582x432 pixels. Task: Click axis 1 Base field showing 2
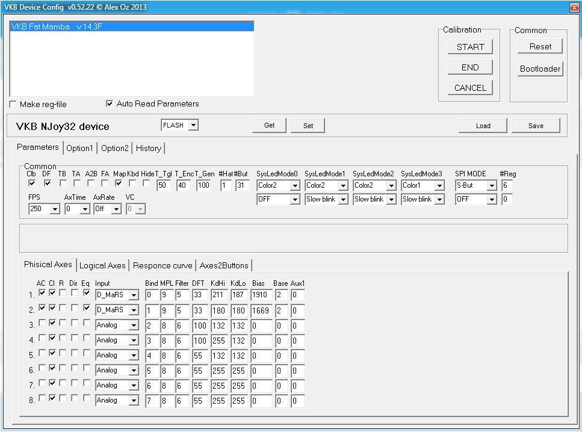coord(281,295)
